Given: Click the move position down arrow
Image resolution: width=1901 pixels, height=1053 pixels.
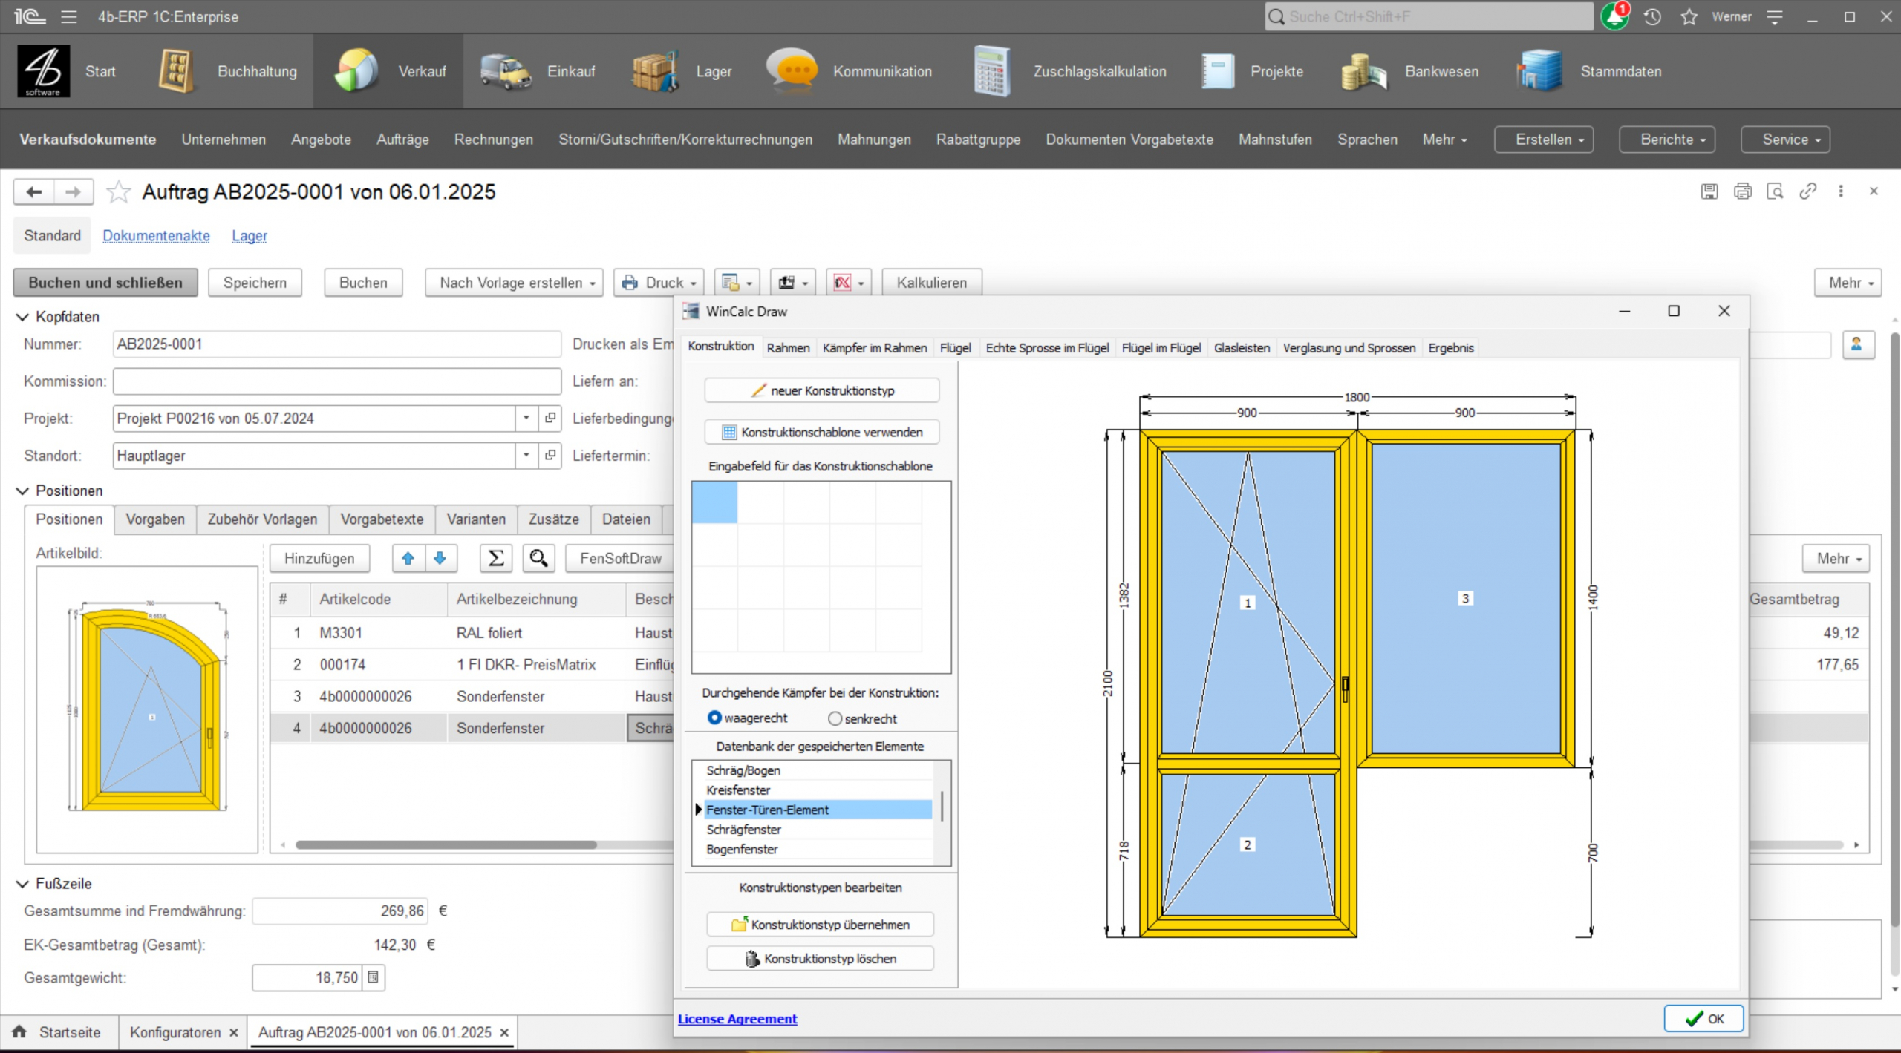Looking at the screenshot, I should coord(440,559).
